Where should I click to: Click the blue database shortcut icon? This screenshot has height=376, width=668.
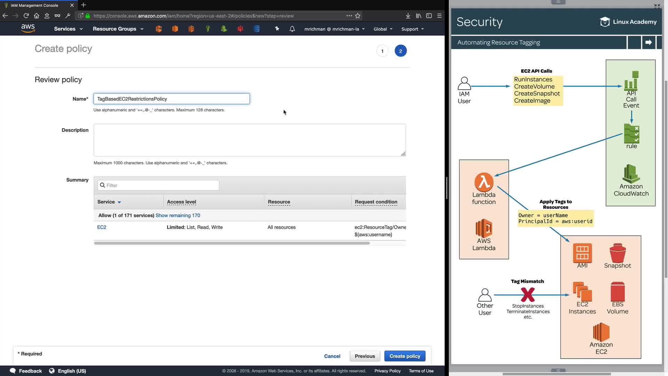point(257,29)
